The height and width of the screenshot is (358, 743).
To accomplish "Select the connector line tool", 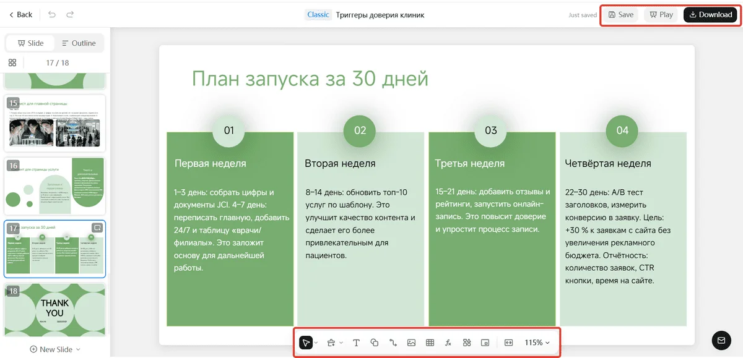I will 393,343.
